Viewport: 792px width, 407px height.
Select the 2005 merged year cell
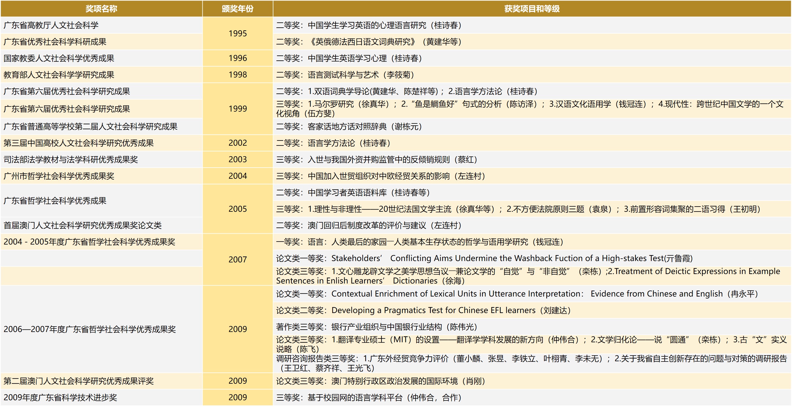[x=237, y=209]
